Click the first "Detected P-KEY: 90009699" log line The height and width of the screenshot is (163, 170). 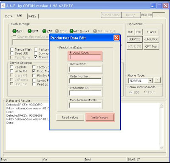[24, 105]
